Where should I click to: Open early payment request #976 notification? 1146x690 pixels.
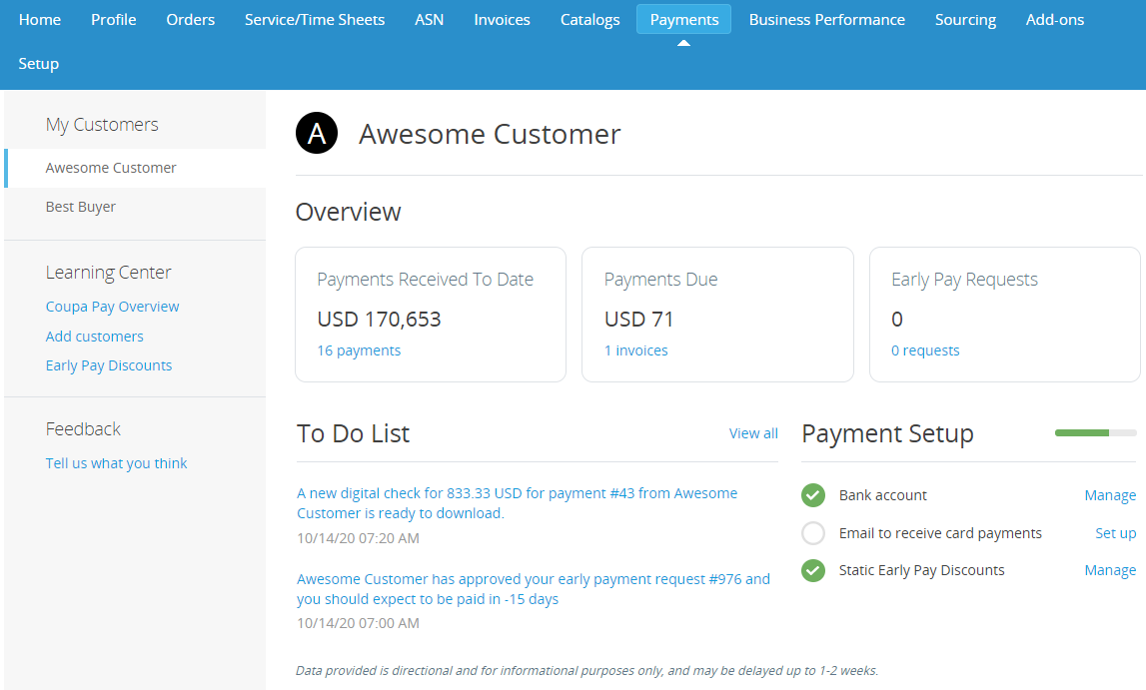click(x=534, y=589)
